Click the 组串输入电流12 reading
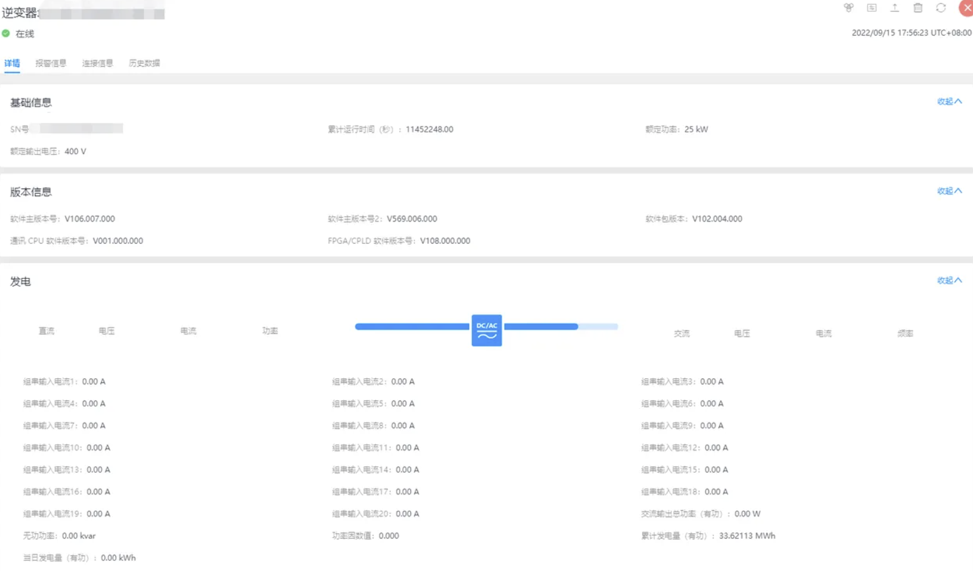Image resolution: width=973 pixels, height=571 pixels. click(x=684, y=448)
